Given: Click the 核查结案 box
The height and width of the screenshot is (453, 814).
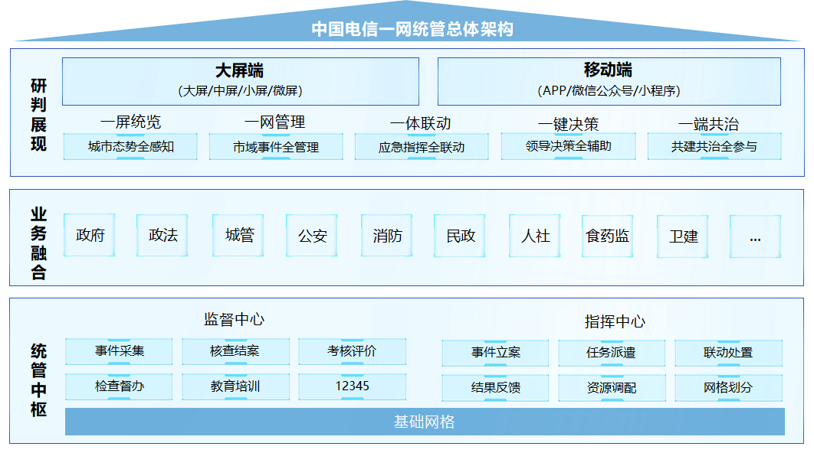Looking at the screenshot, I should click(x=235, y=352).
